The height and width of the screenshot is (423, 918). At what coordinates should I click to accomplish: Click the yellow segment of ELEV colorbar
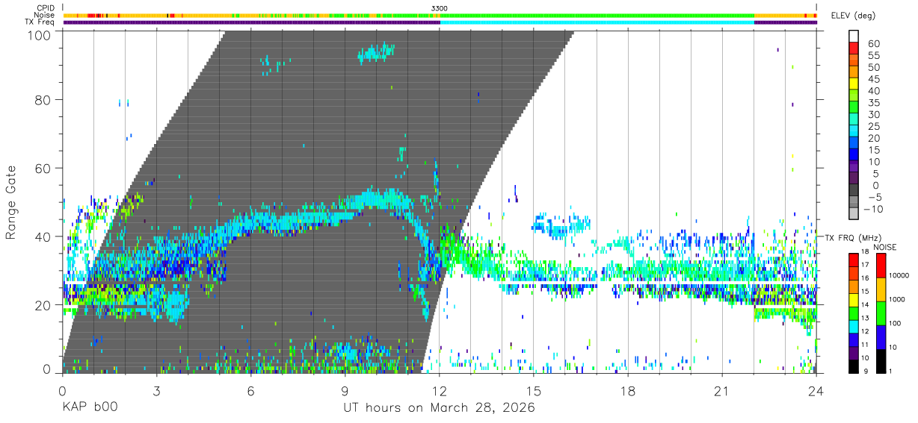(x=854, y=84)
